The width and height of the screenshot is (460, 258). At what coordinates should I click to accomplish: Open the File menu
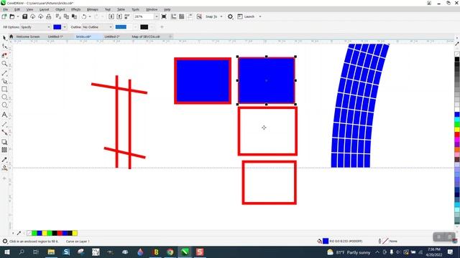[6, 9]
